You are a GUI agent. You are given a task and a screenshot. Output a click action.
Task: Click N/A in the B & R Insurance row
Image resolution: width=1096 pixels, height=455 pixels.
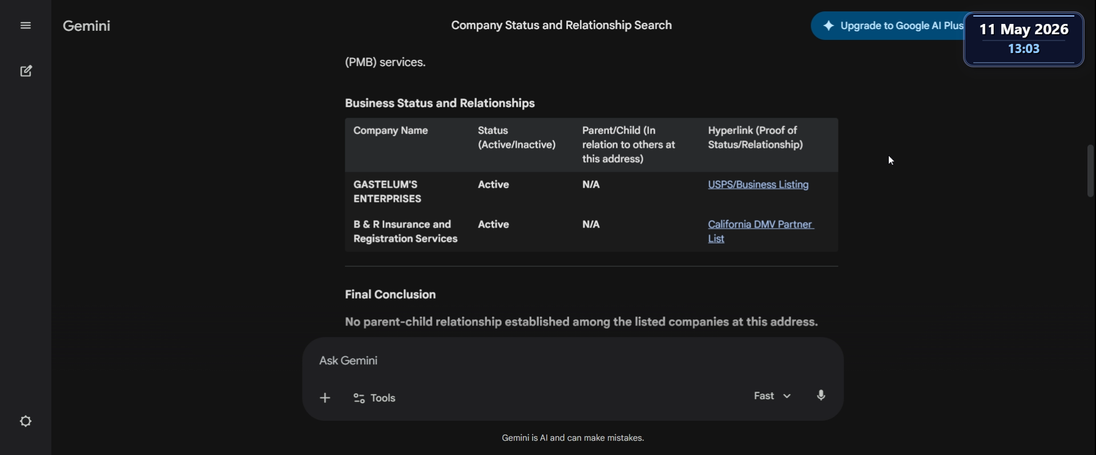(591, 225)
